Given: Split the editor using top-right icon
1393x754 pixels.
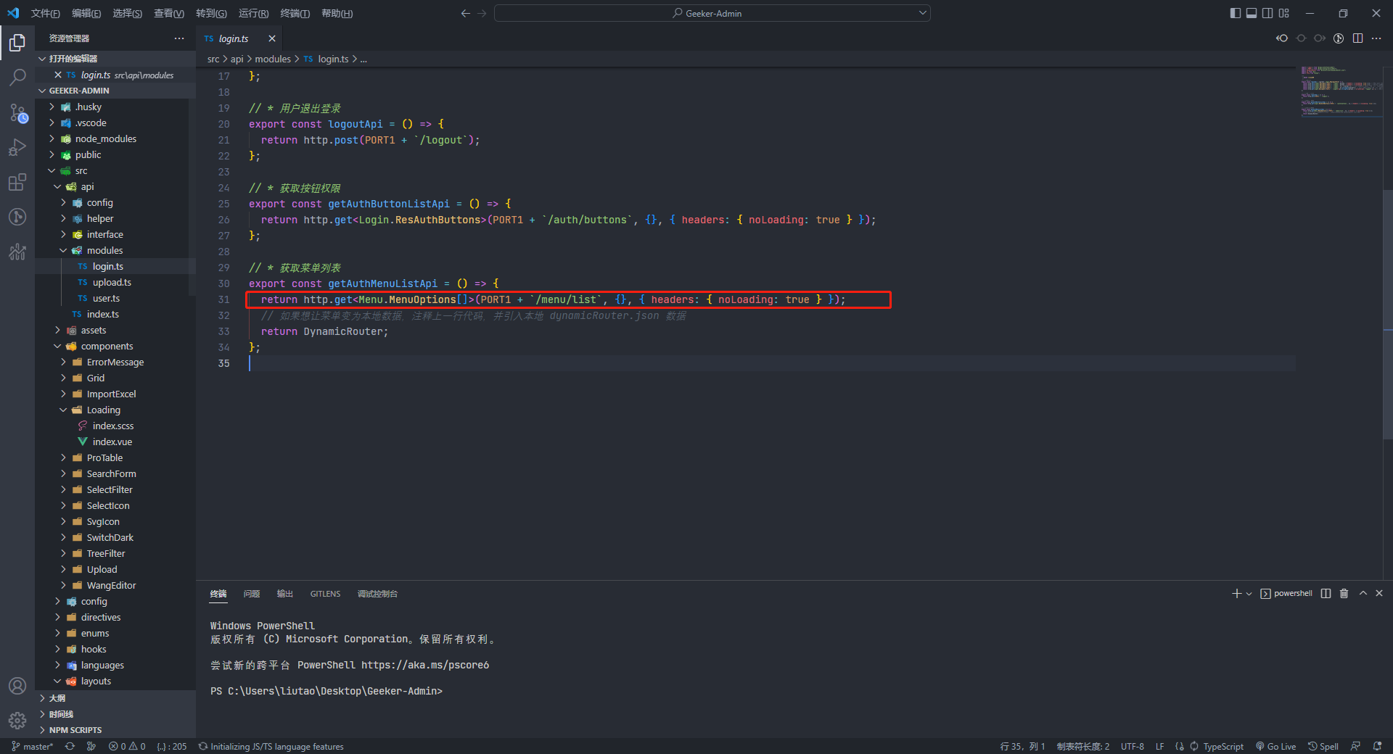Looking at the screenshot, I should click(x=1358, y=38).
